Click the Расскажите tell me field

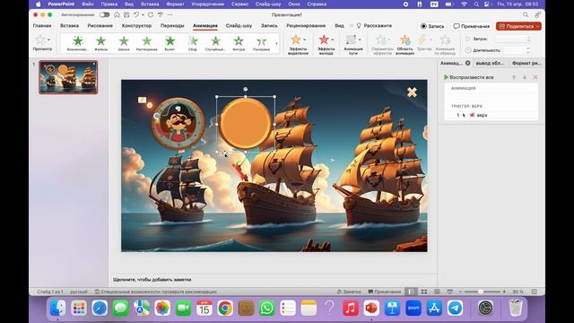tap(374, 26)
